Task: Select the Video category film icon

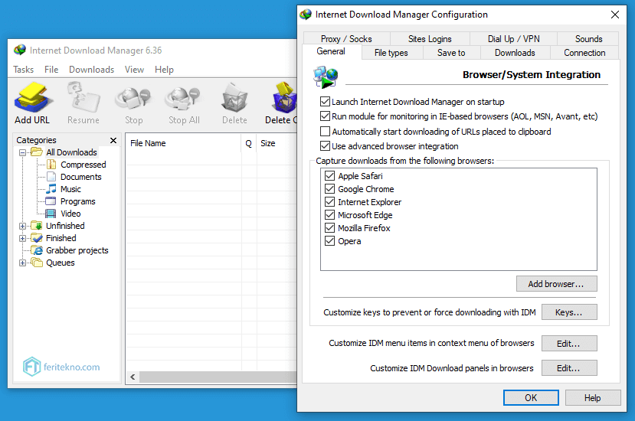Action: pyautogui.click(x=51, y=214)
